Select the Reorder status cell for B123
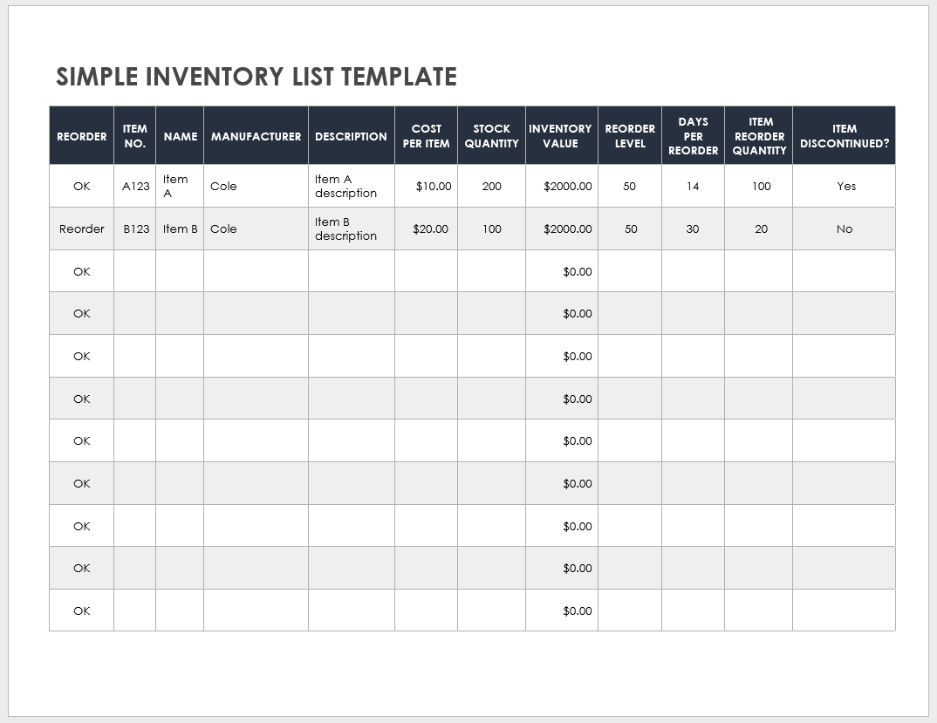The image size is (937, 723). point(80,228)
